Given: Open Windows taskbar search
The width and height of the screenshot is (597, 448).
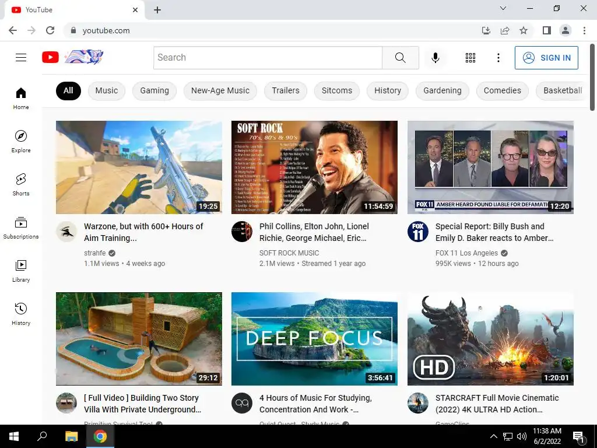Looking at the screenshot, I should point(42,436).
